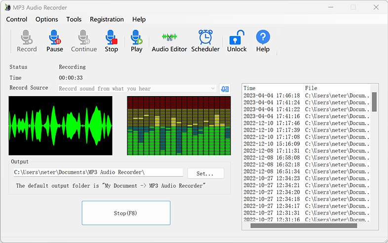Click the output folder path field
Image resolution: width=388 pixels, height=243 pixels.
coord(98,173)
